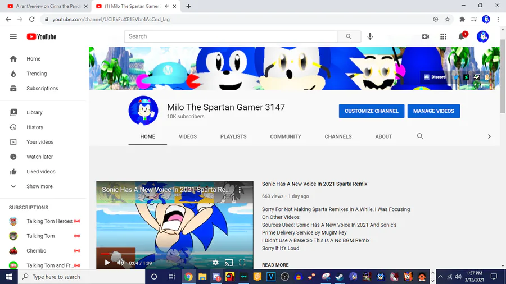
Task: Switch to the CHANNELS tab
Action: pos(338,136)
